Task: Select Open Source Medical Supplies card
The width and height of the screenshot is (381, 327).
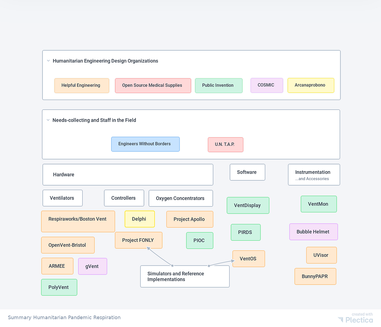Action: click(153, 86)
